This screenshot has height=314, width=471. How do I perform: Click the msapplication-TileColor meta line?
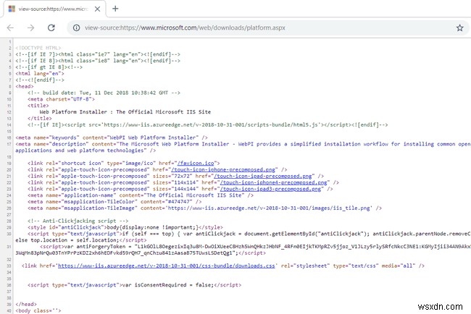point(114,202)
